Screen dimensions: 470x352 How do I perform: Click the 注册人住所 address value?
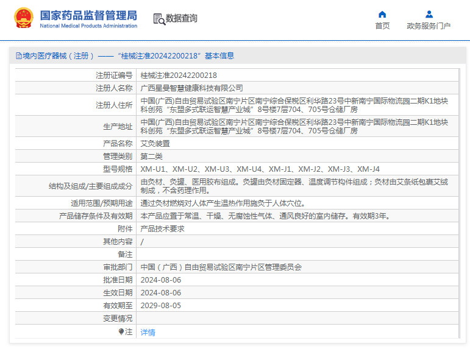coord(294,105)
